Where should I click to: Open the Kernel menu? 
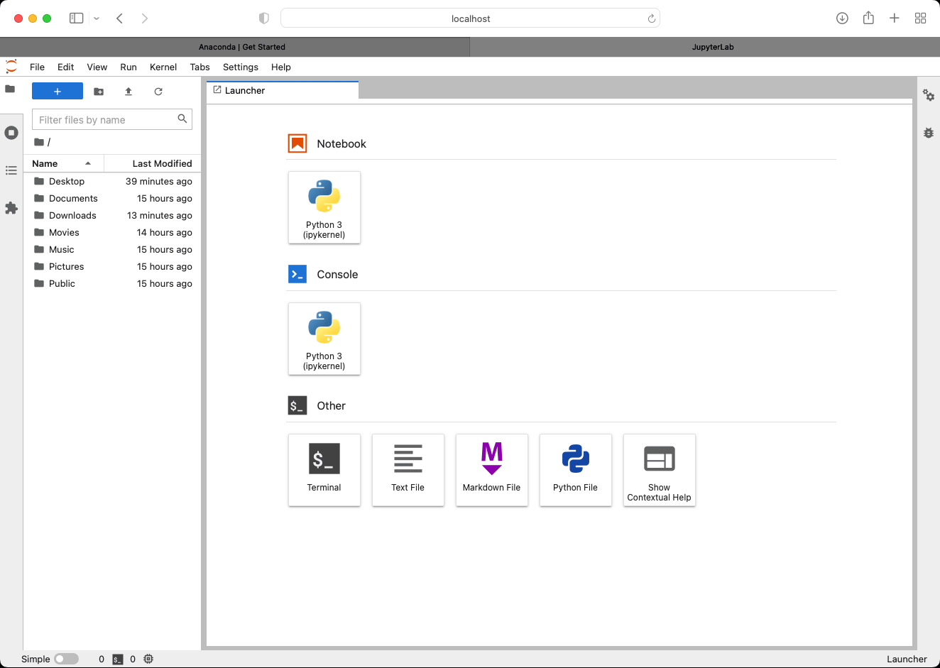(x=163, y=67)
